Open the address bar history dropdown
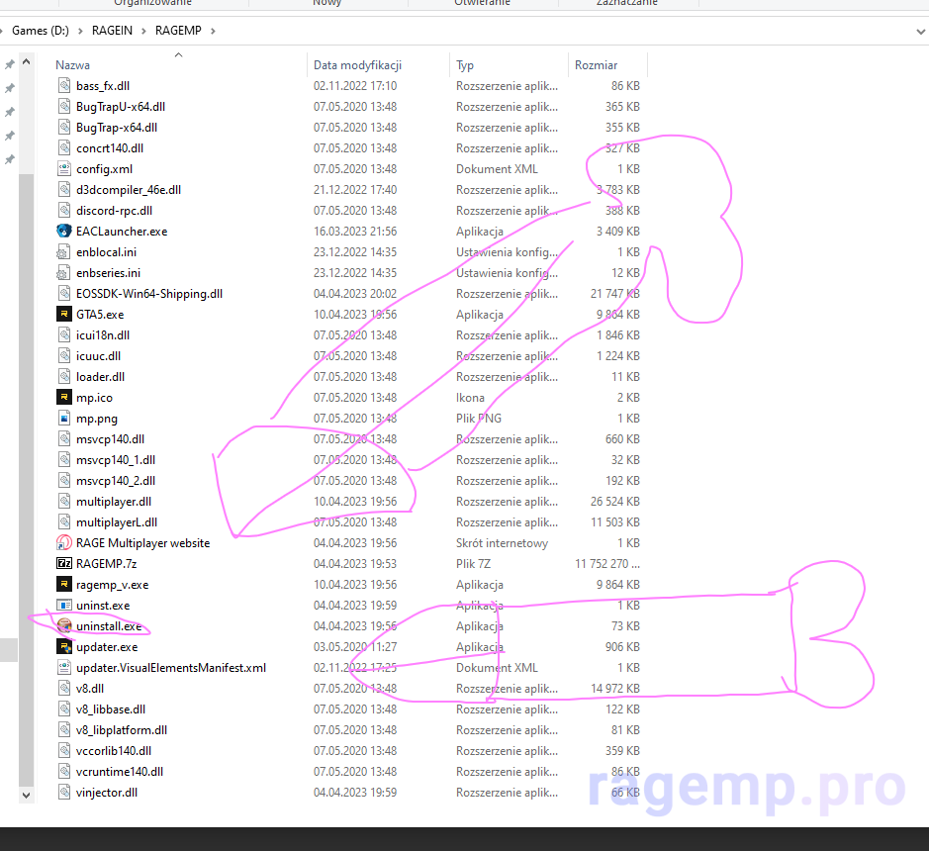The height and width of the screenshot is (851, 929). [x=917, y=31]
